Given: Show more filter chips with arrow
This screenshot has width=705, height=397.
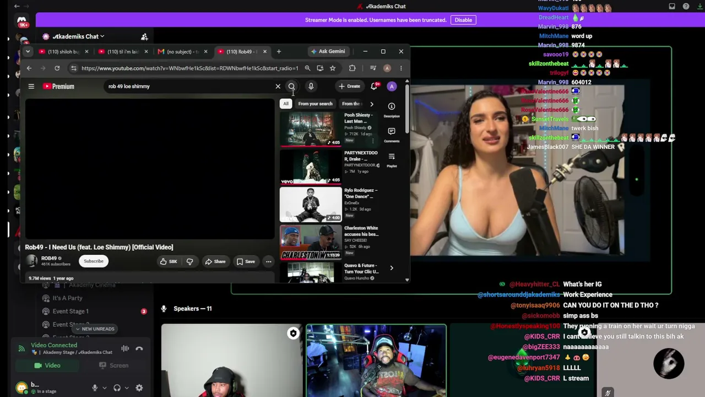Looking at the screenshot, I should (x=372, y=104).
